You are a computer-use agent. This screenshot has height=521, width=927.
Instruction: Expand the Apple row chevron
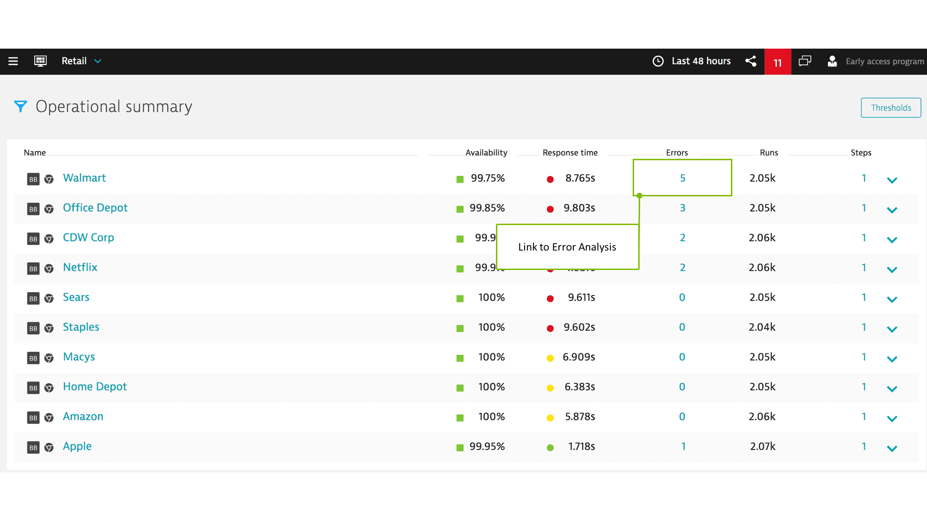892,448
